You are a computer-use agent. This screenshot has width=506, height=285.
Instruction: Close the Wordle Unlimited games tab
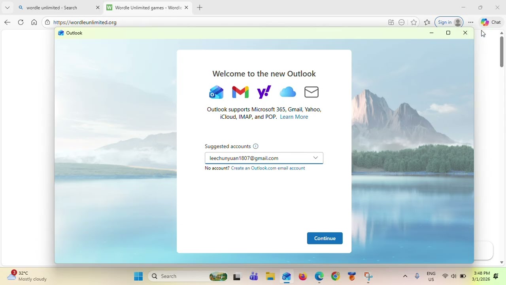[186, 8]
